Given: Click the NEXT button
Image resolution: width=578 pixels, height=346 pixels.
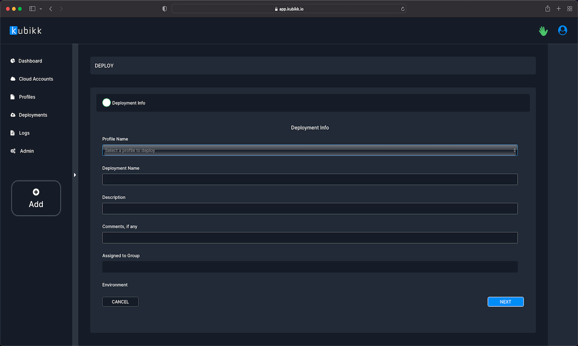Looking at the screenshot, I should click(x=505, y=301).
